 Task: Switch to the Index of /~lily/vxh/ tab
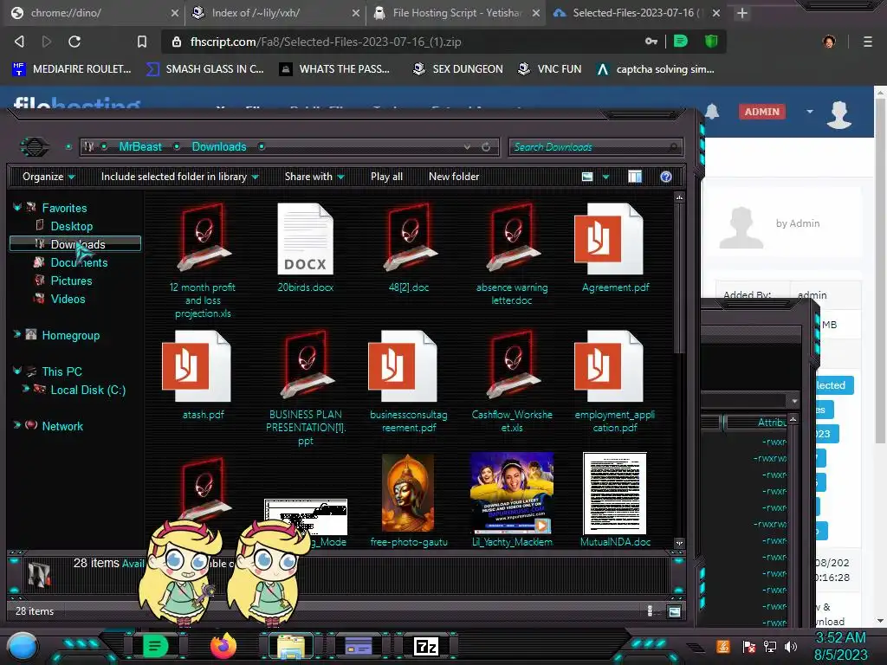click(275, 13)
